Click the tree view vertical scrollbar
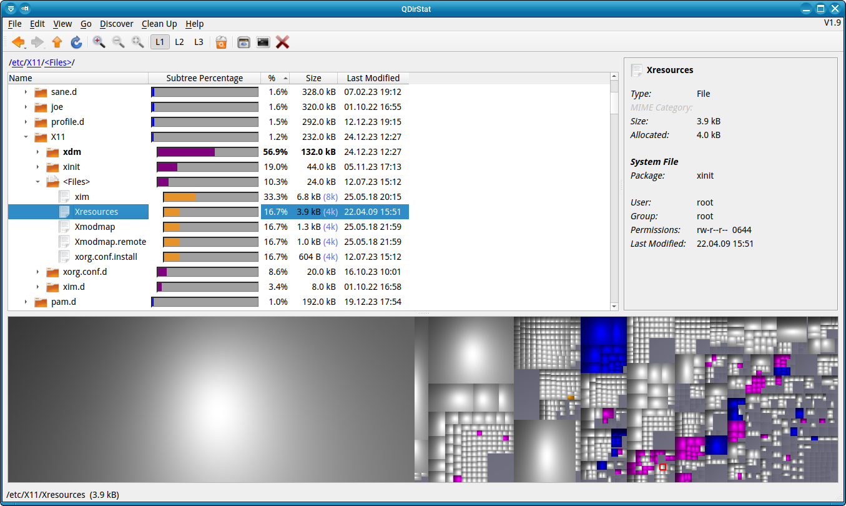 click(x=615, y=192)
